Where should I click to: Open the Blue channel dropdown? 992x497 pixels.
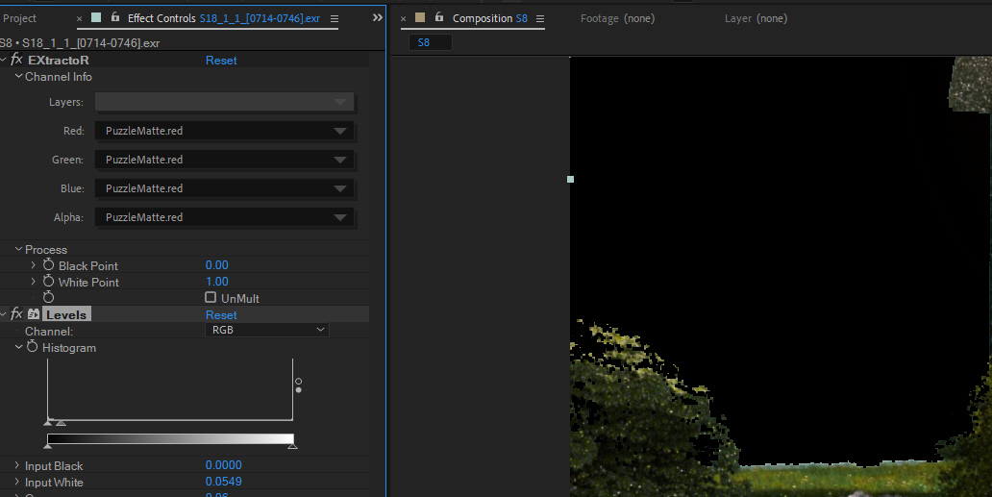[224, 188]
